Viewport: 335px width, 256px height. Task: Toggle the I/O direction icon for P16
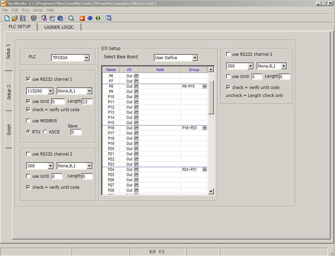pyautogui.click(x=136, y=128)
